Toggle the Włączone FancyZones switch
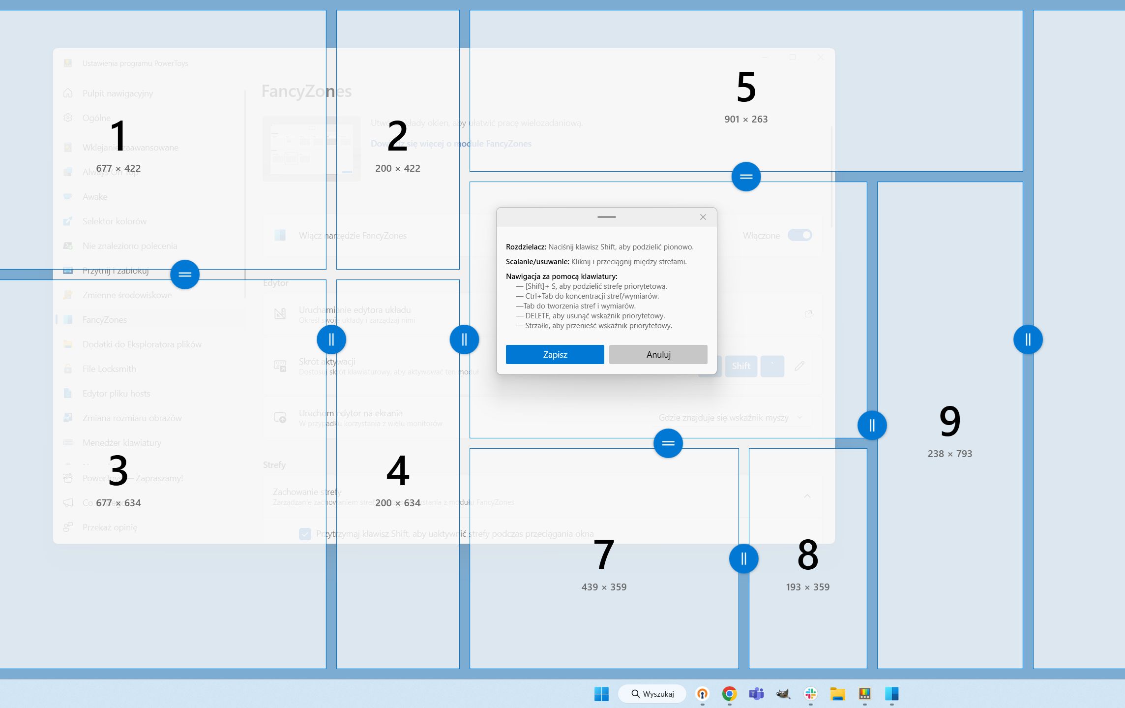This screenshot has width=1125, height=708. tap(799, 235)
